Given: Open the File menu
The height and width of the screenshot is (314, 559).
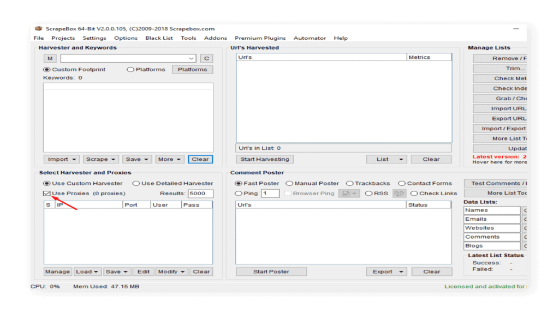Looking at the screenshot, I should 39,38.
